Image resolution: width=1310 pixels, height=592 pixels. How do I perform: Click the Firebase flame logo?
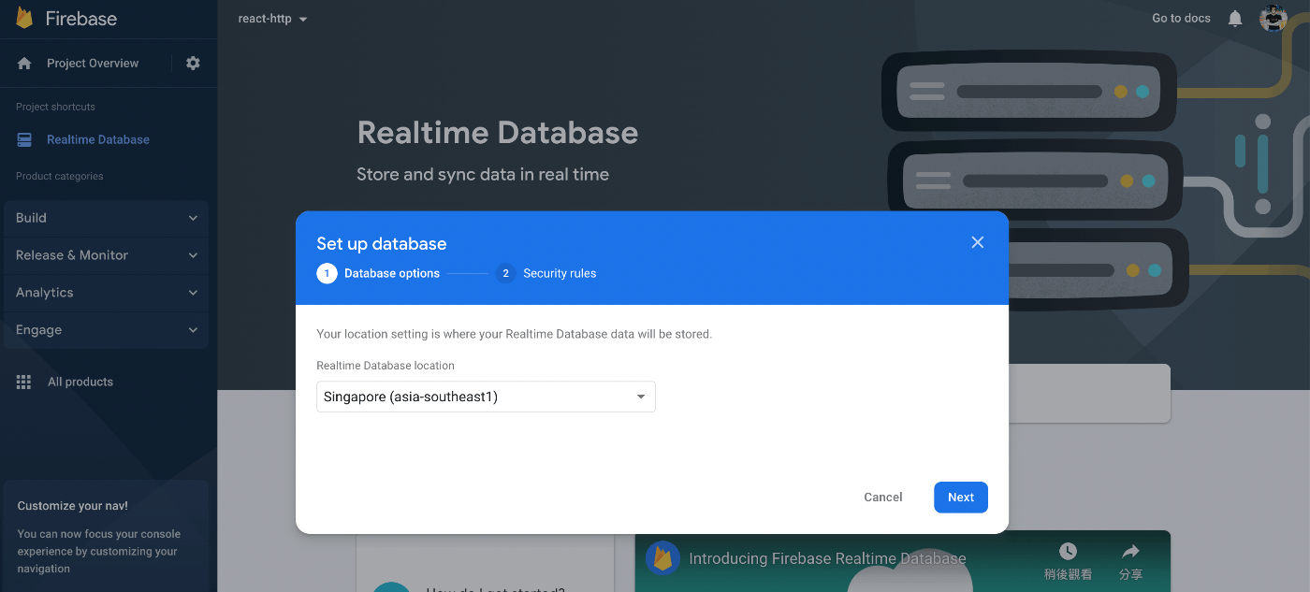(24, 19)
